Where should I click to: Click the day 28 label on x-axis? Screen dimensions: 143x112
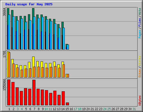[x=121, y=109]
